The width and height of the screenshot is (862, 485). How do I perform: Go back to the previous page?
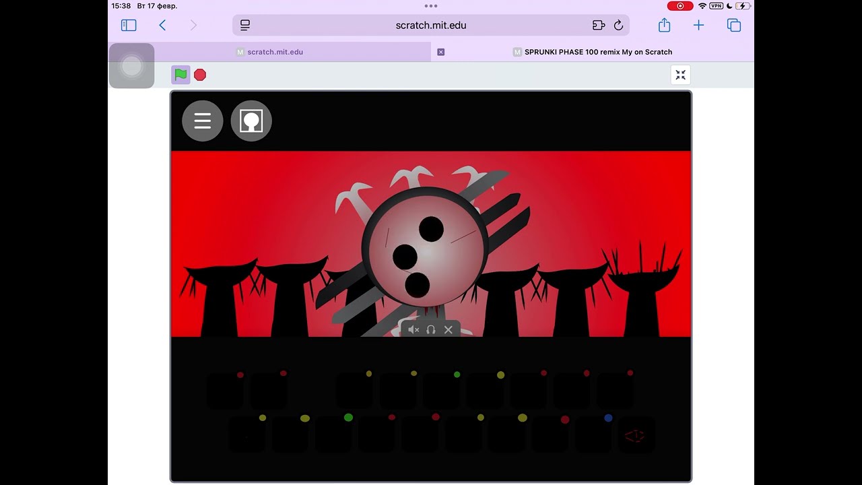162,25
